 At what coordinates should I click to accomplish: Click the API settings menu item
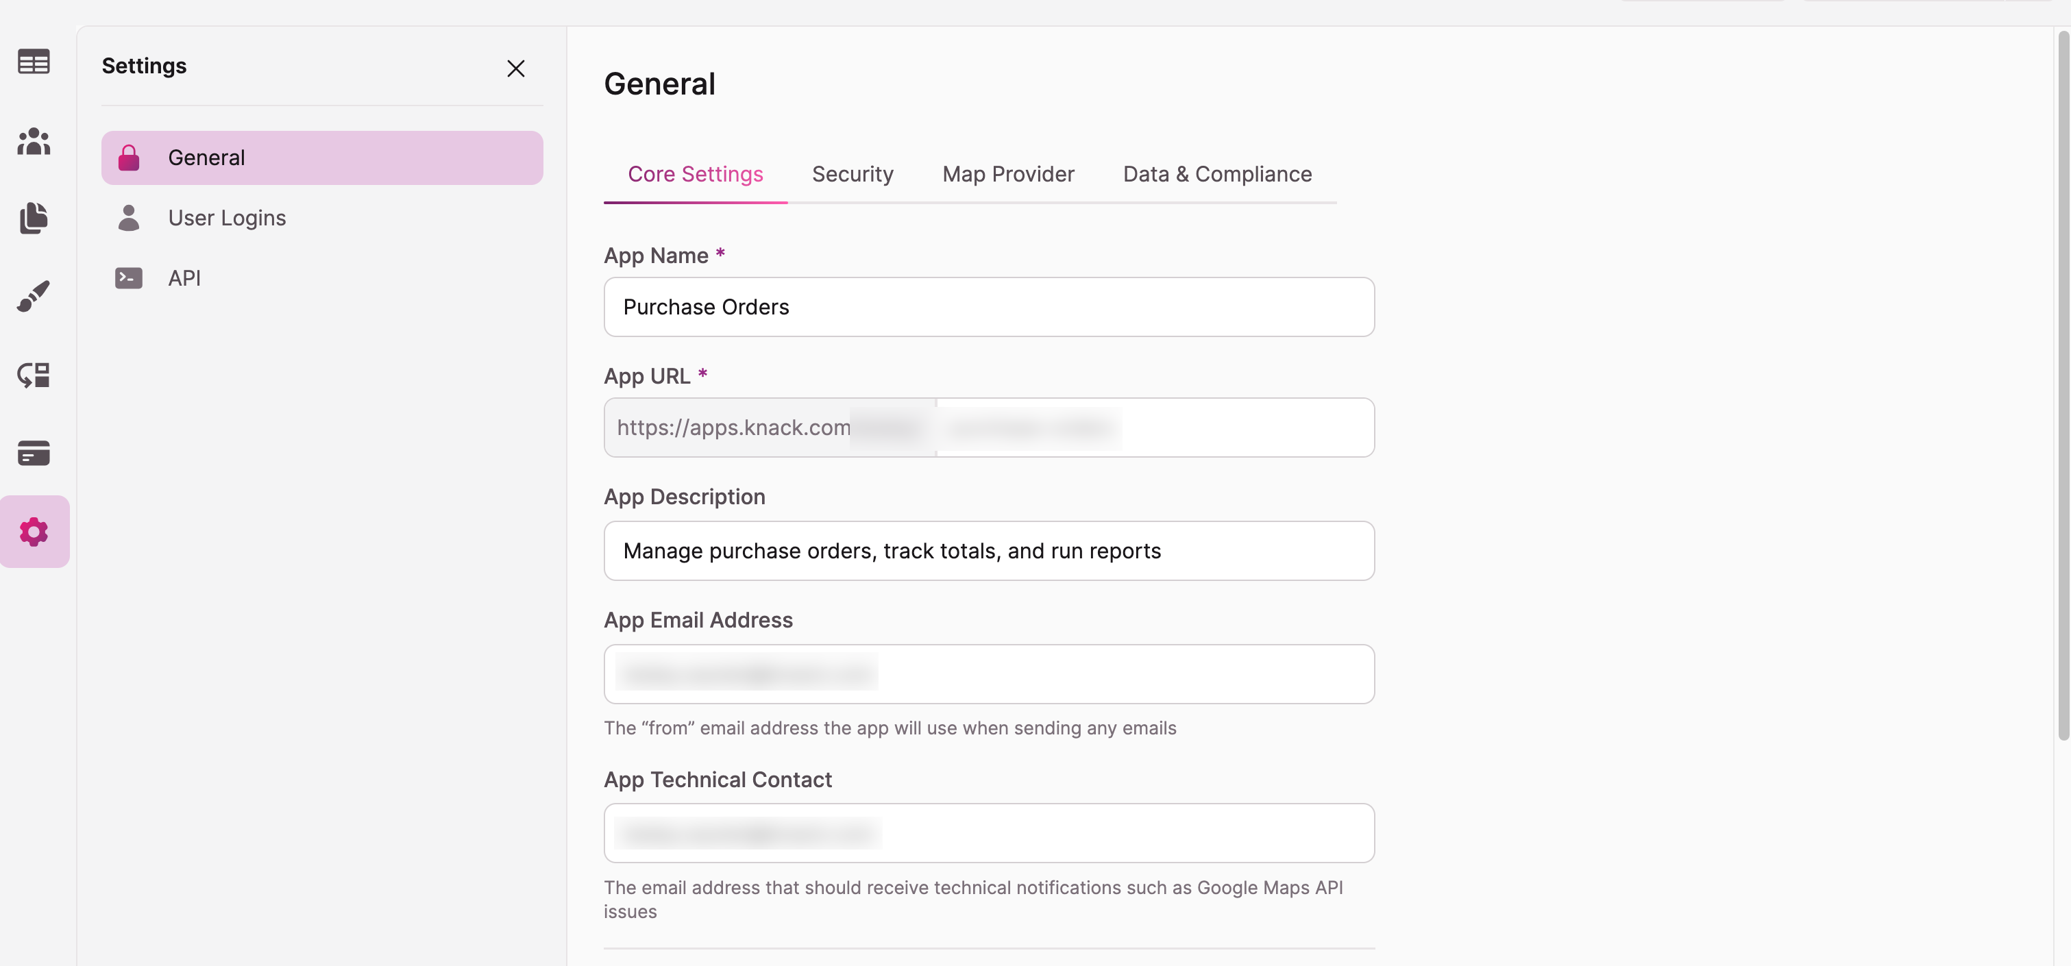184,277
